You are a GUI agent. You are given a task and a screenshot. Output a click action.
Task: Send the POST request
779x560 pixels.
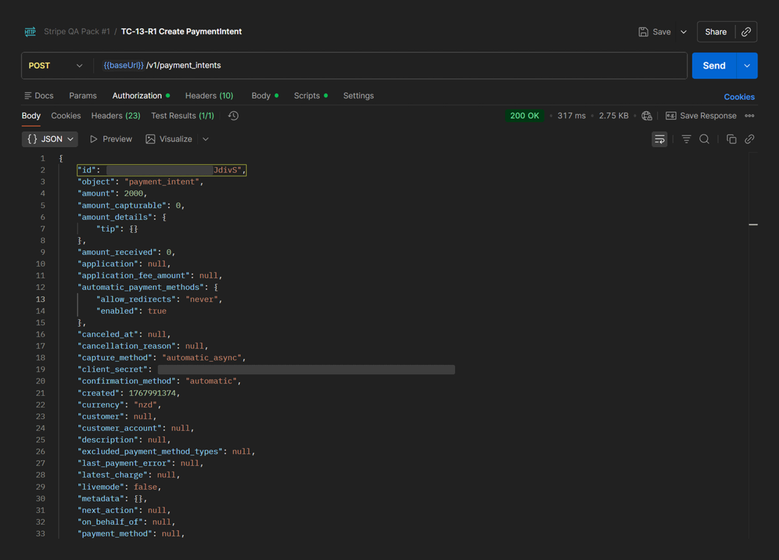click(x=714, y=66)
